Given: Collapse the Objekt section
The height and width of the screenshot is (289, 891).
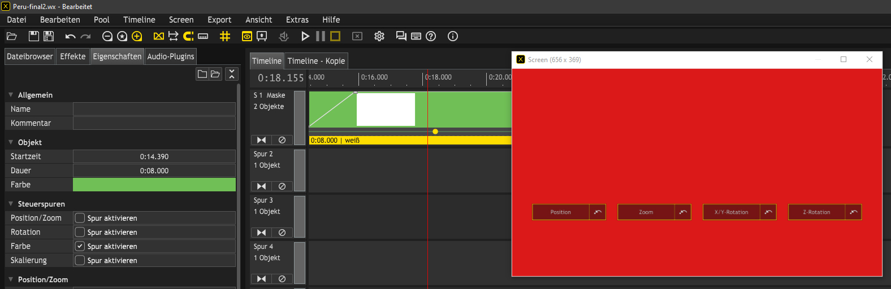Looking at the screenshot, I should coord(11,142).
